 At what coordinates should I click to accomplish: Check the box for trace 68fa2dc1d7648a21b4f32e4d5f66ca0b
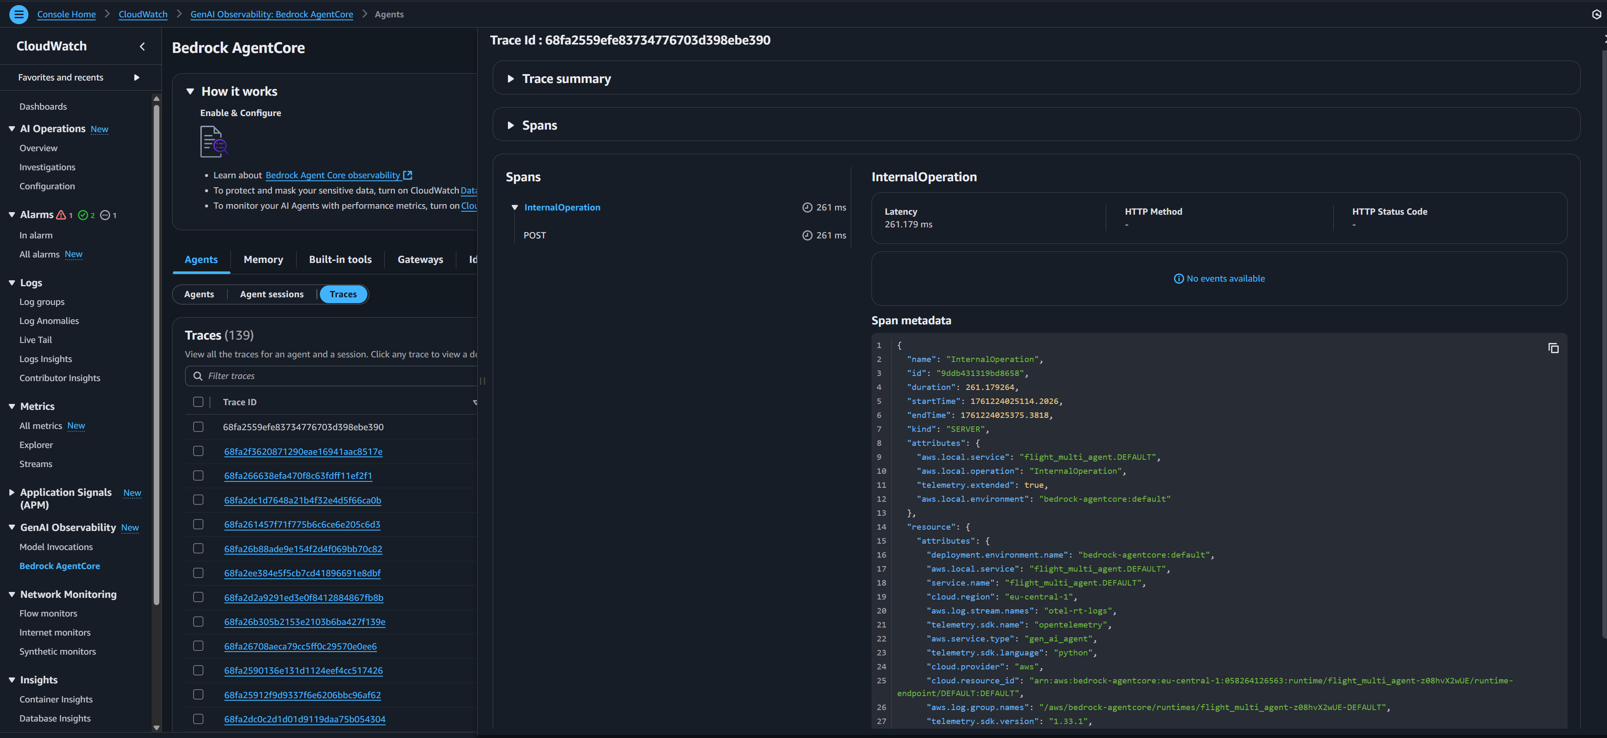(x=198, y=500)
